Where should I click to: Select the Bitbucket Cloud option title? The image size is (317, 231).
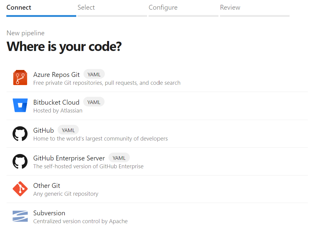(x=56, y=102)
